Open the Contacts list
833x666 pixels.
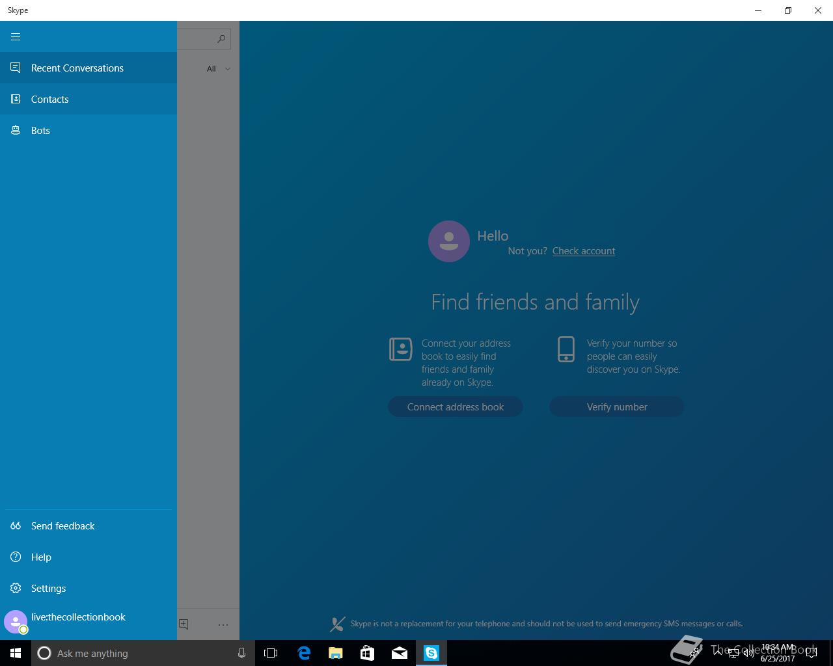(89, 99)
